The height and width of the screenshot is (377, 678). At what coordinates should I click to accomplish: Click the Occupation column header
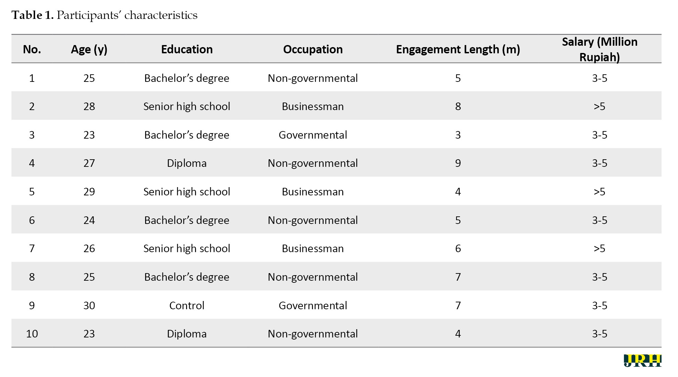pos(313,50)
